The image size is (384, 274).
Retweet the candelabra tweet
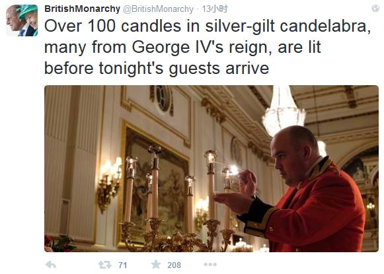coord(104,265)
